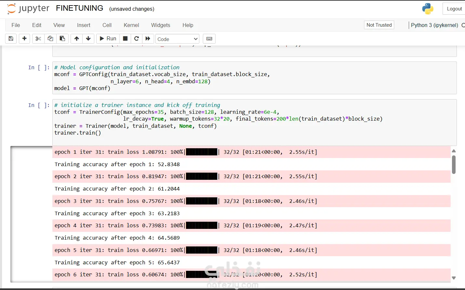Click 'Training accuracy after epoch 5: 65.6437' line
The image size is (465, 290).
117,262
